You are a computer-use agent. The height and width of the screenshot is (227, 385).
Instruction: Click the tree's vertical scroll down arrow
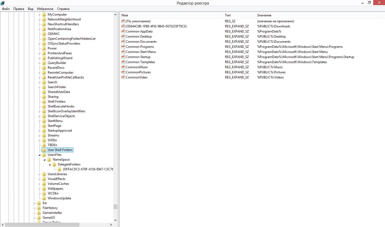[x=115, y=220]
